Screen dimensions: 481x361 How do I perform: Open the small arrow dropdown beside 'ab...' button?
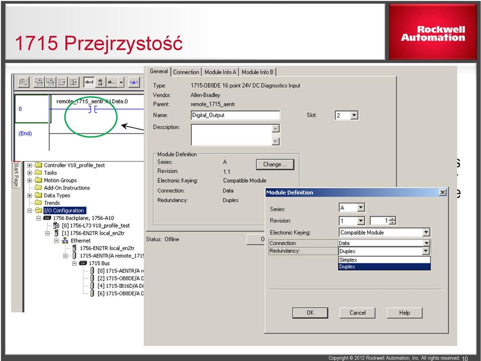point(121,82)
